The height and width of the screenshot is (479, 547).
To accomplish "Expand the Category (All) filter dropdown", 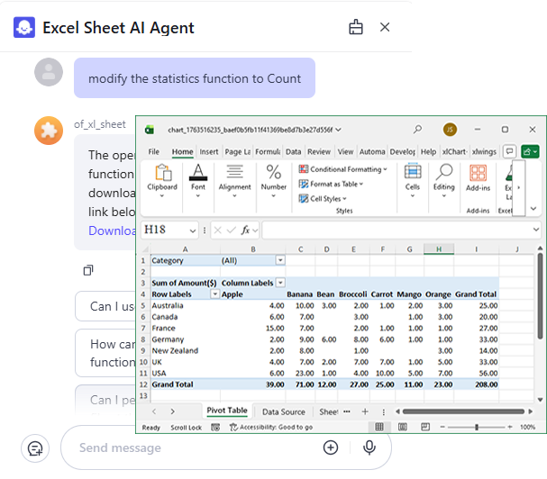I will pos(280,260).
